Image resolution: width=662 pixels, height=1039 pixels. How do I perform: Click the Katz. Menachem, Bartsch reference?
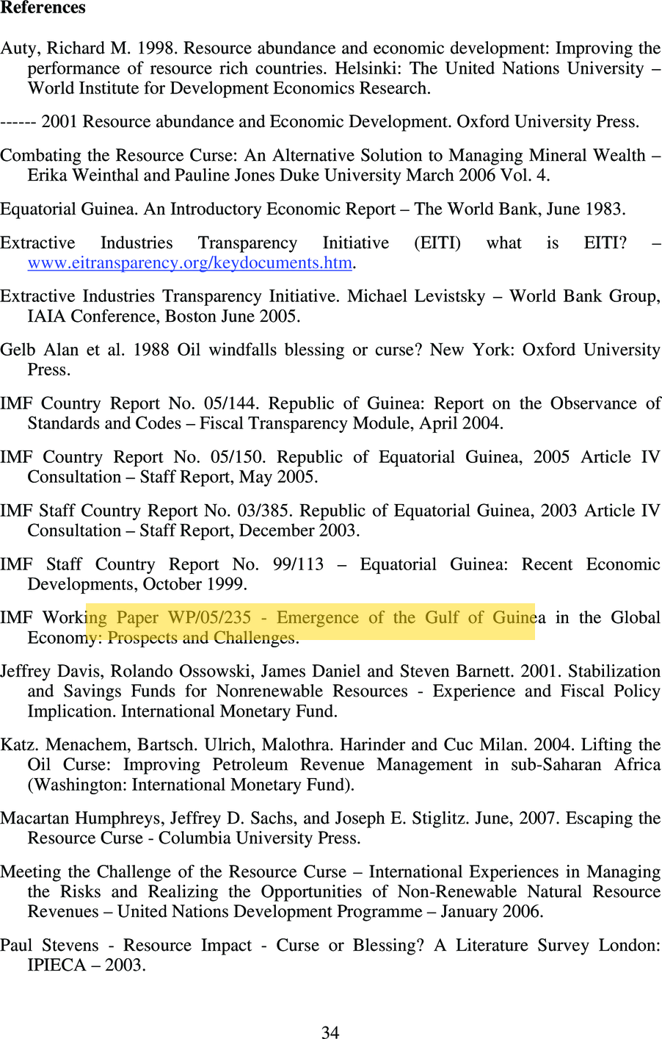click(330, 764)
